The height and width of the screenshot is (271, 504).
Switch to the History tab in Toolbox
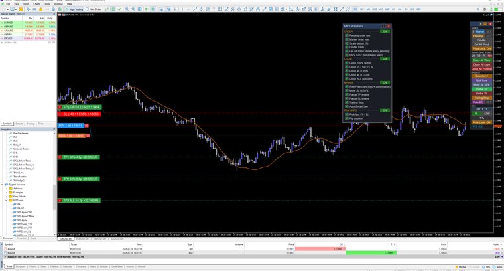[x=33, y=266]
